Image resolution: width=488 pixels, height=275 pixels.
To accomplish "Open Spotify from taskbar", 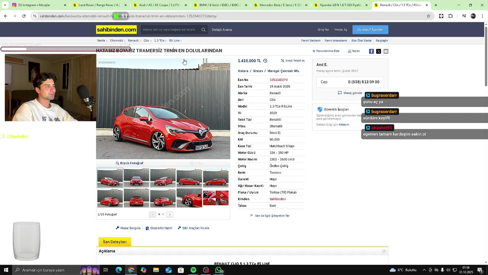I will tap(193, 270).
